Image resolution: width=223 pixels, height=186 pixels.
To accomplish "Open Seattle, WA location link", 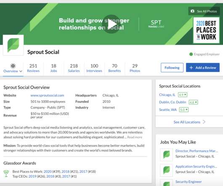I will 168,110.
